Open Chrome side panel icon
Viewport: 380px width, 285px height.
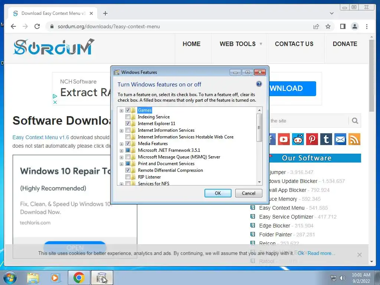click(x=343, y=26)
